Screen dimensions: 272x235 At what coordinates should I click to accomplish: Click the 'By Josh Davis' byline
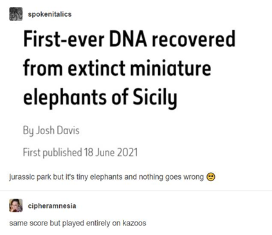tap(51, 130)
